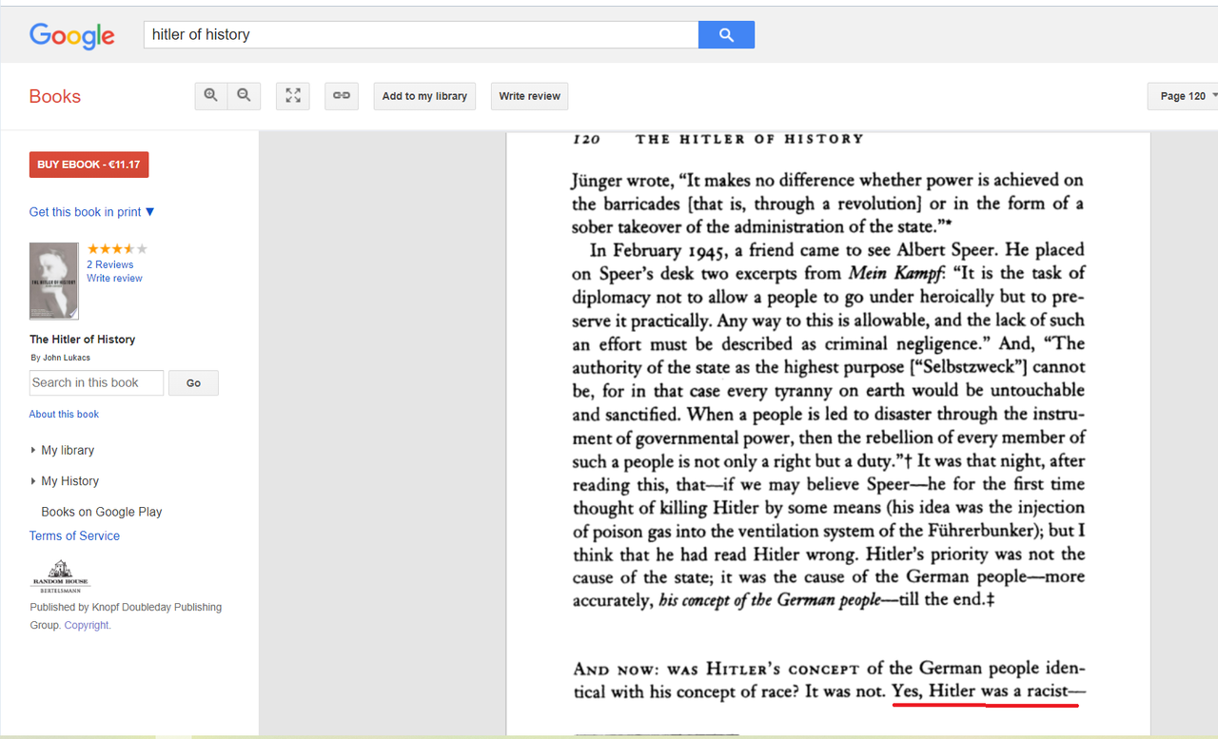The width and height of the screenshot is (1218, 739).
Task: Expand 'Get this book in print' menu
Action: tap(91, 212)
